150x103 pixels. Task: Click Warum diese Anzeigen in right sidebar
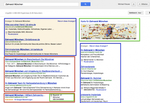coord(99,46)
